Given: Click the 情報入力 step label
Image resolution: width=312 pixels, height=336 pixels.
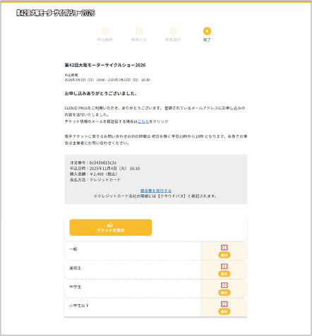Looking at the screenshot, I should [139, 40].
